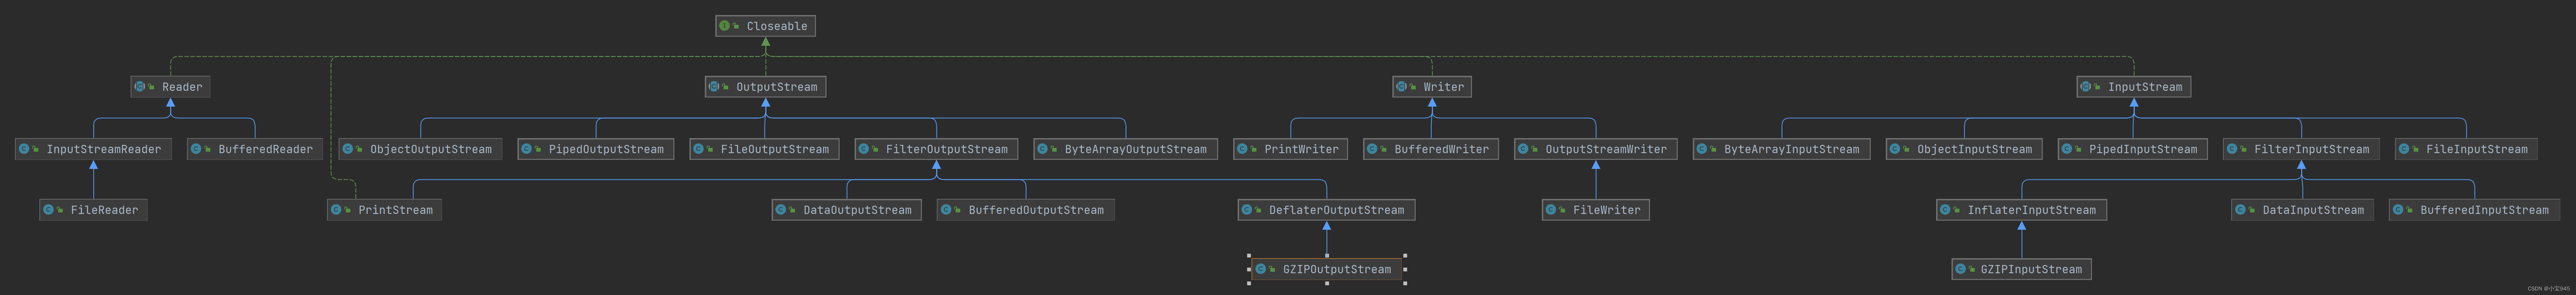Viewport: 2576px width, 295px height.
Task: Click the class icon of FileReader
Action: point(48,210)
